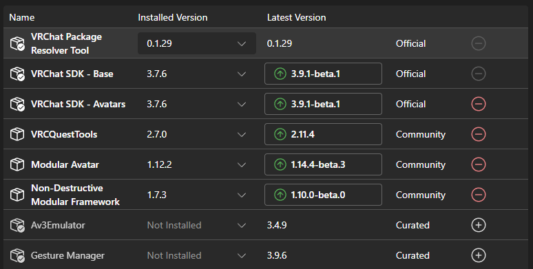Viewport: 533px width, 269px height.
Task: Open Gesture Manager Not Installed version dropdown
Action: [x=197, y=255]
